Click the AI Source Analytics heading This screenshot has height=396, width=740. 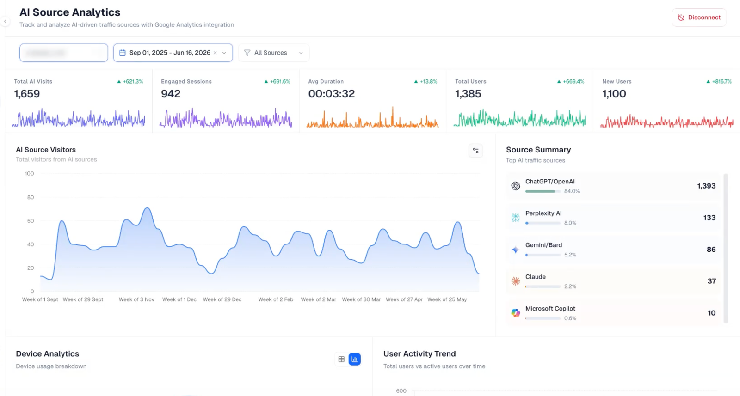[70, 12]
